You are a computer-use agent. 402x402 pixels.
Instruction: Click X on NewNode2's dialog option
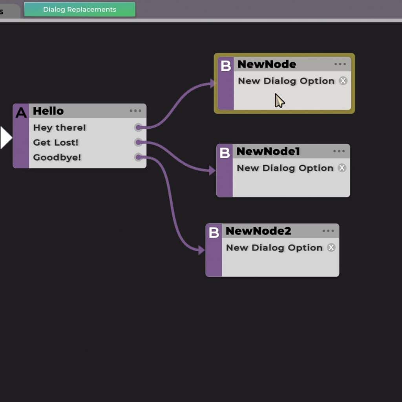pyautogui.click(x=331, y=248)
